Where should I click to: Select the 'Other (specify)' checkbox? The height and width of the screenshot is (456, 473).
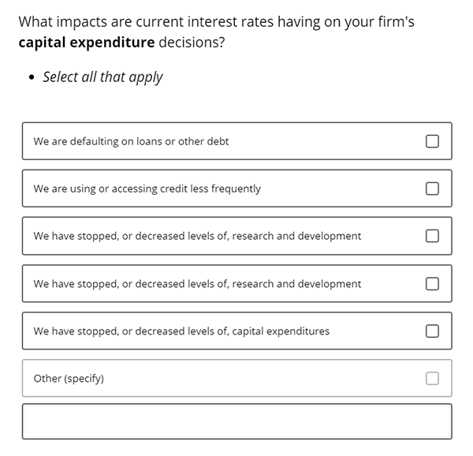432,379
